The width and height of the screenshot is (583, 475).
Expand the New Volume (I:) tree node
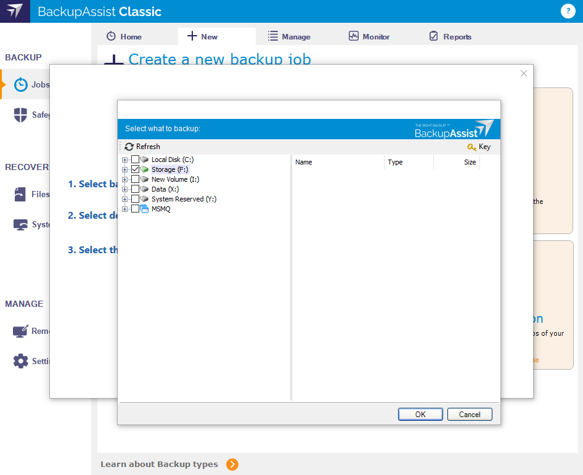[125, 179]
